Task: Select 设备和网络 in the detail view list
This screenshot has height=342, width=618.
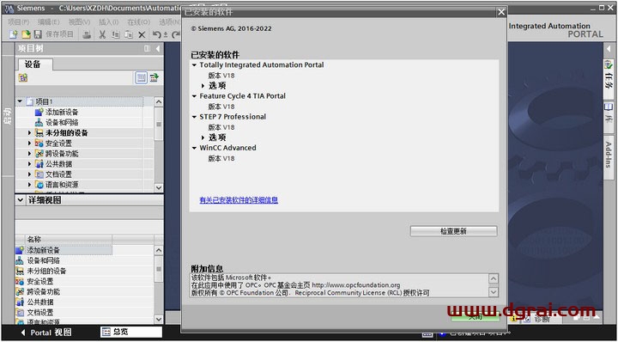Action: 44,260
